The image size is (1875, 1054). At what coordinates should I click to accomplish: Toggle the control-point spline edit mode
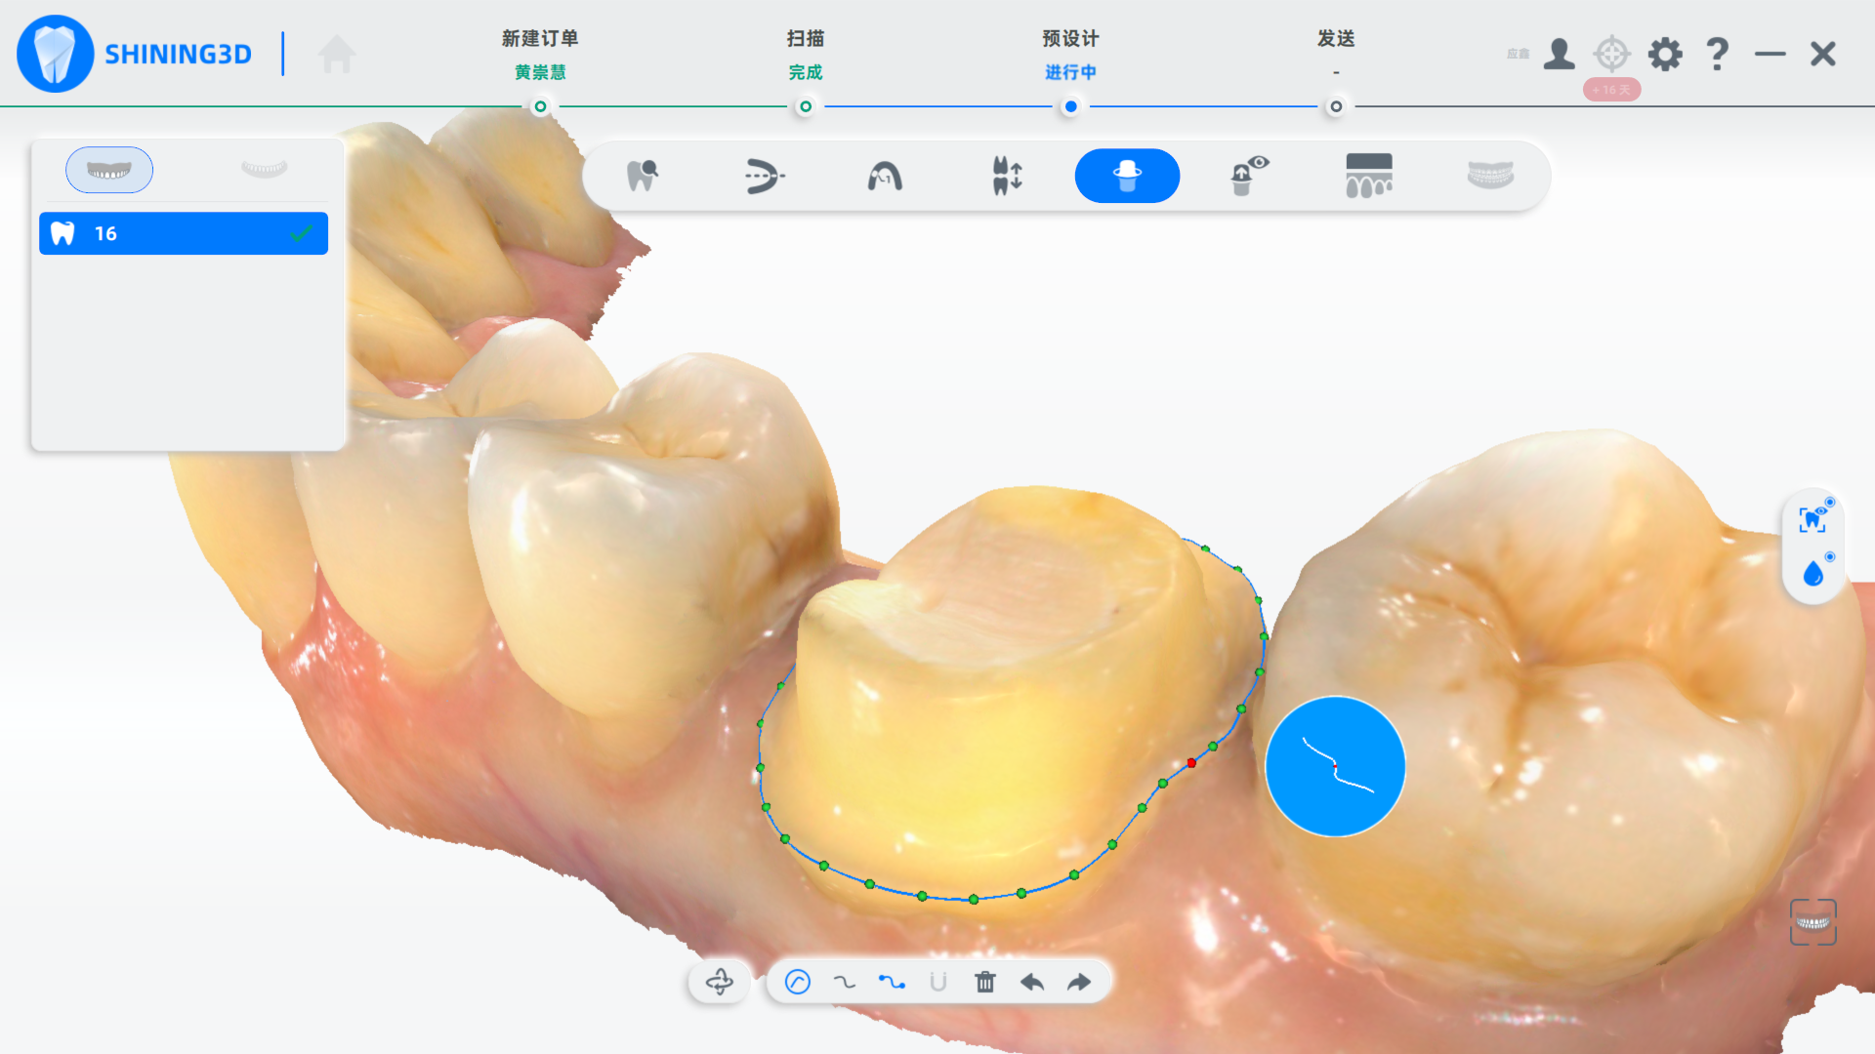pos(892,982)
